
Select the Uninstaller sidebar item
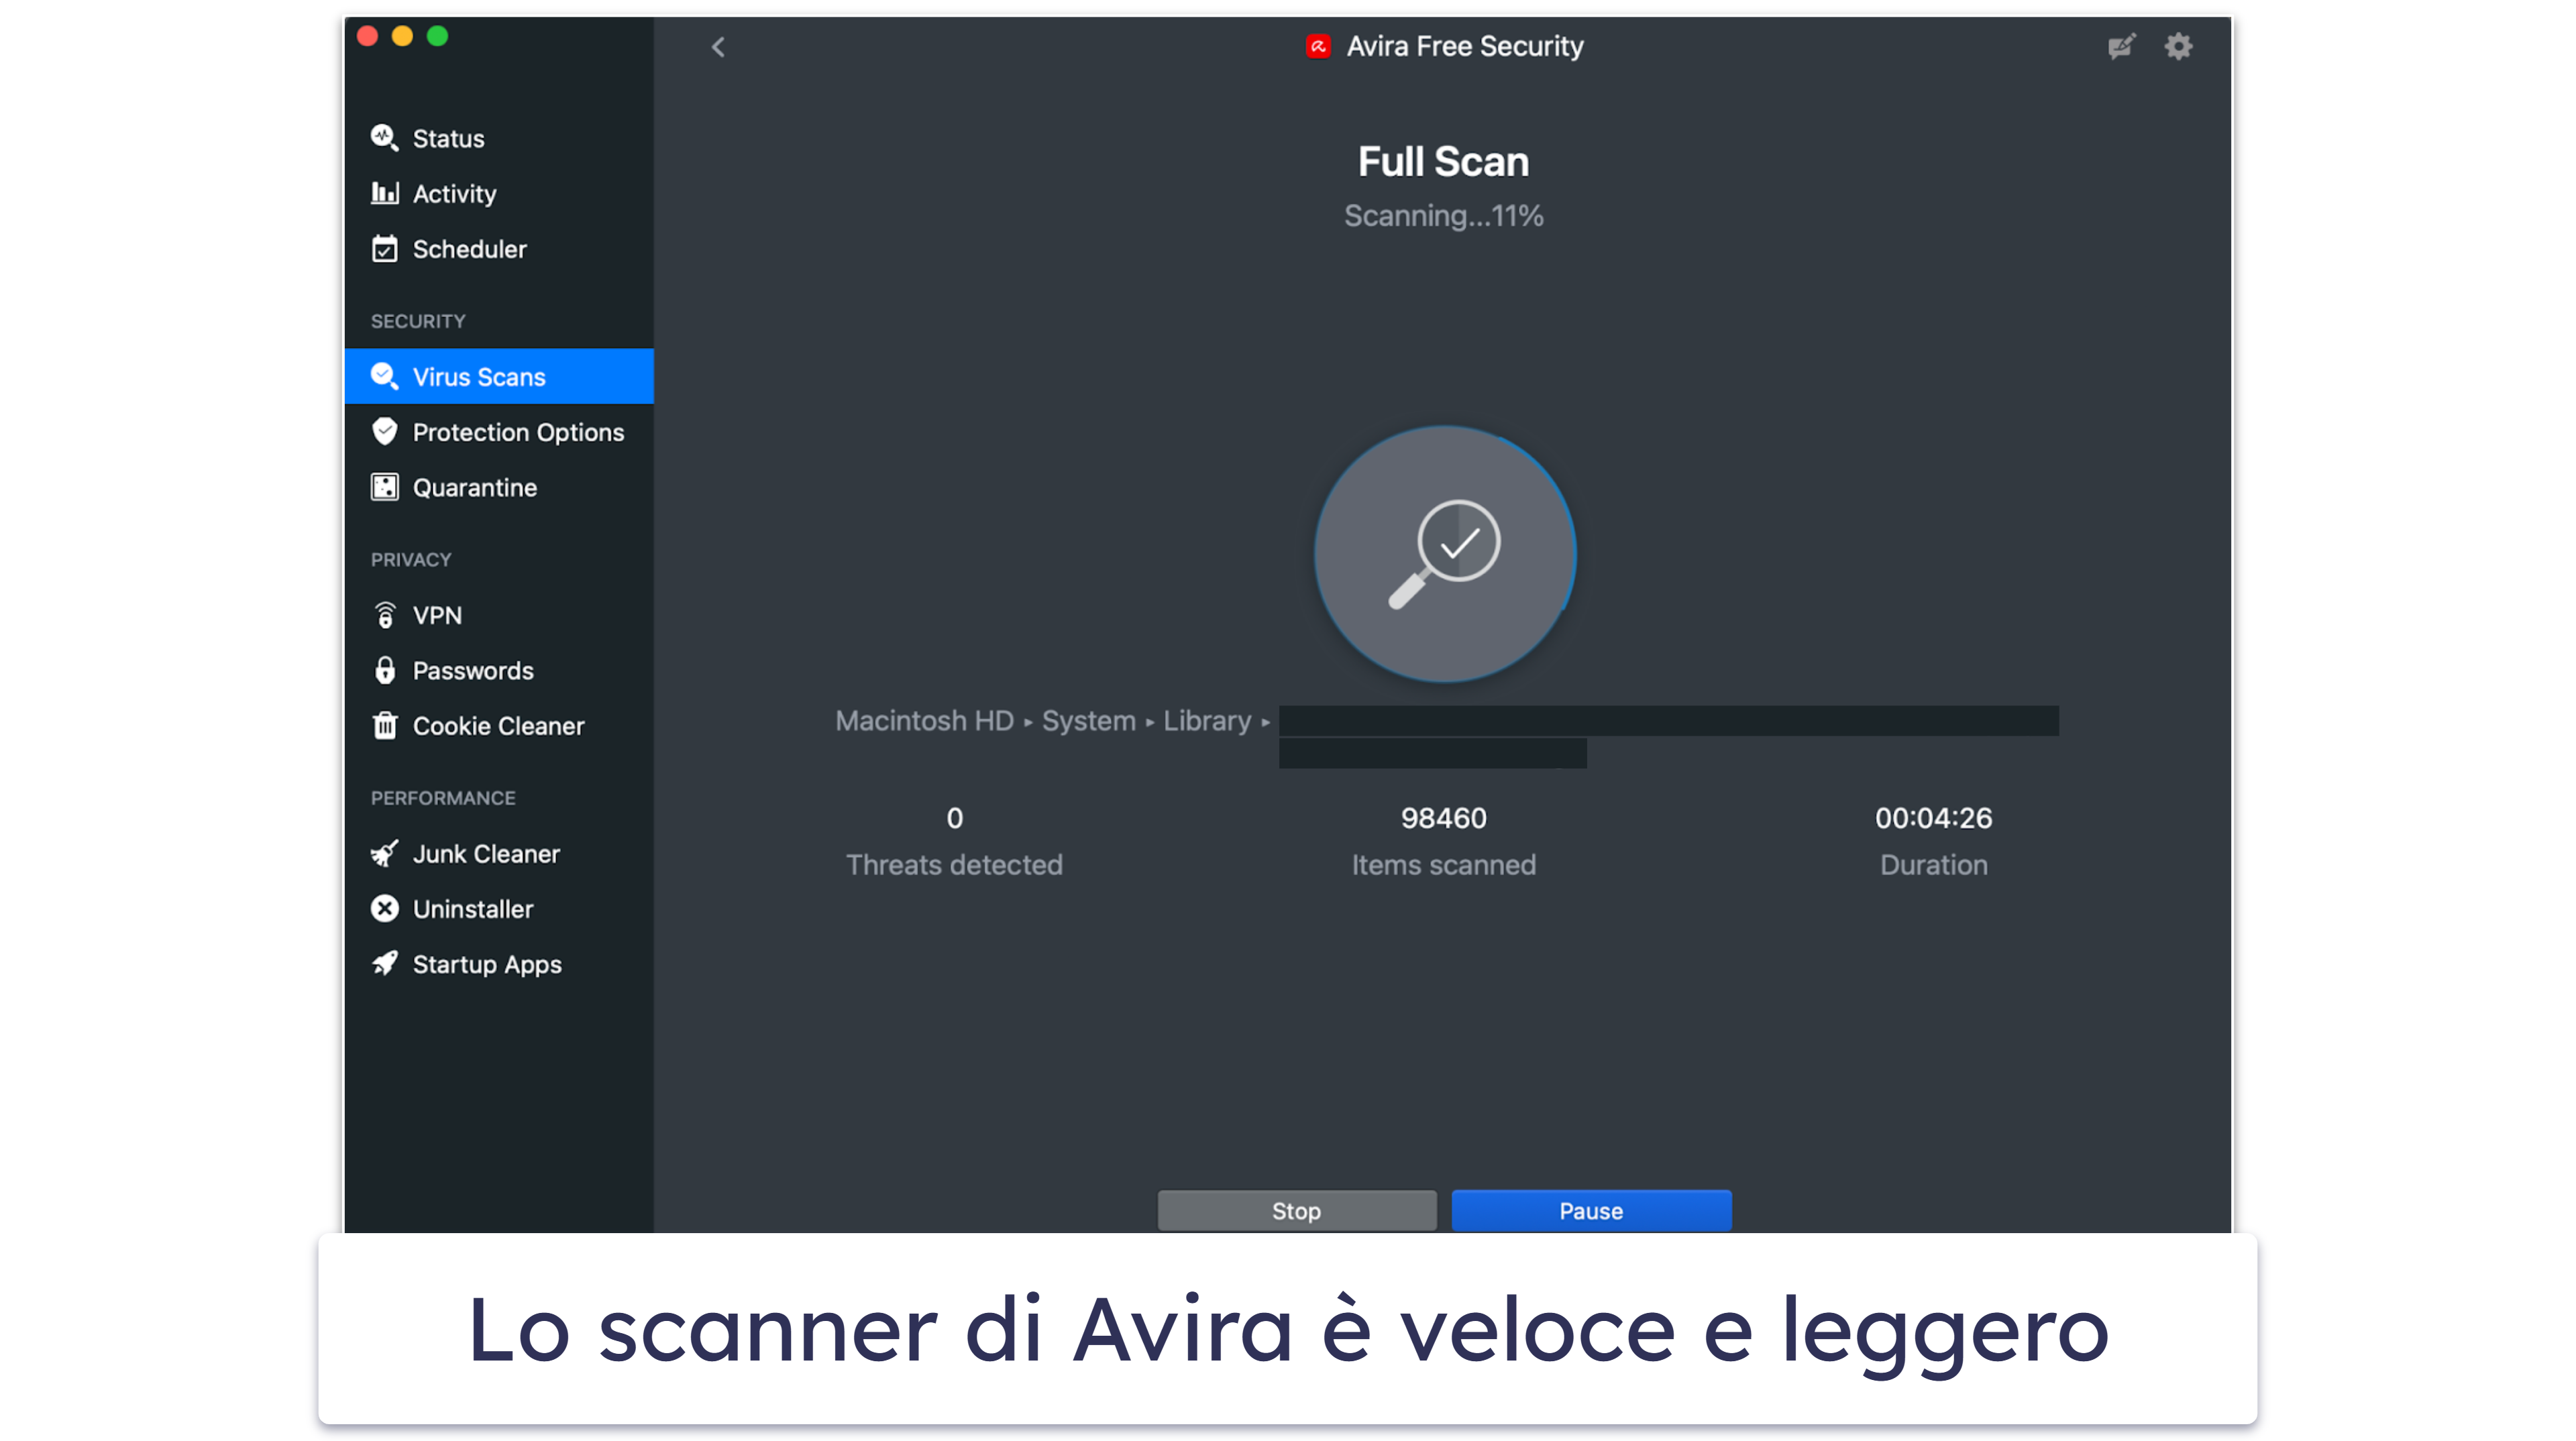click(x=471, y=907)
